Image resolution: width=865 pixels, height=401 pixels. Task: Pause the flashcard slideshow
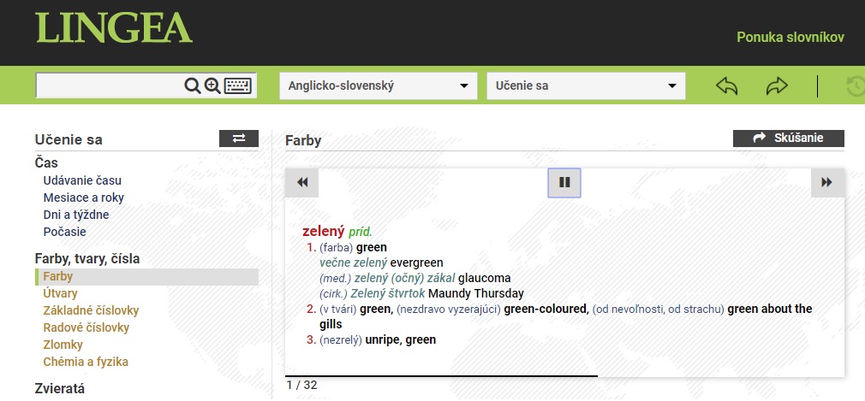coord(564,182)
